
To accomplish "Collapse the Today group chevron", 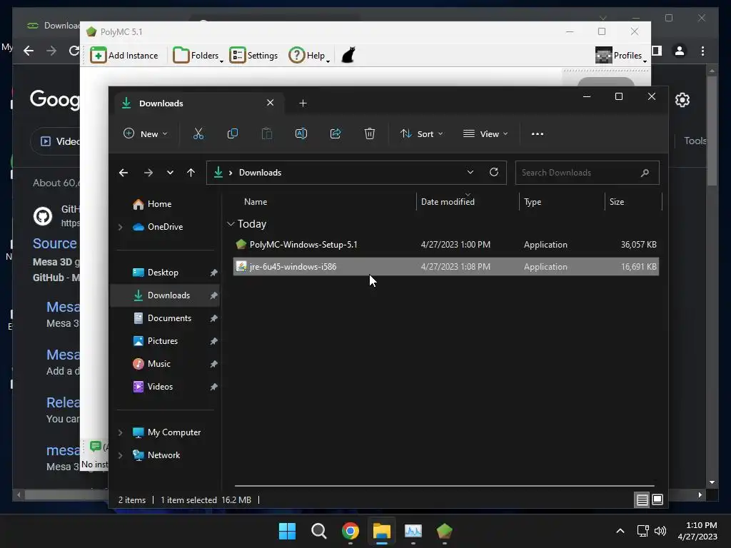I will (231, 224).
